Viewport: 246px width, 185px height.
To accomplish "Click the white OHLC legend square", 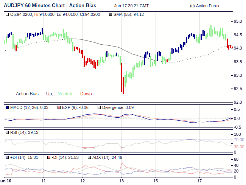I will tap(8, 14).
